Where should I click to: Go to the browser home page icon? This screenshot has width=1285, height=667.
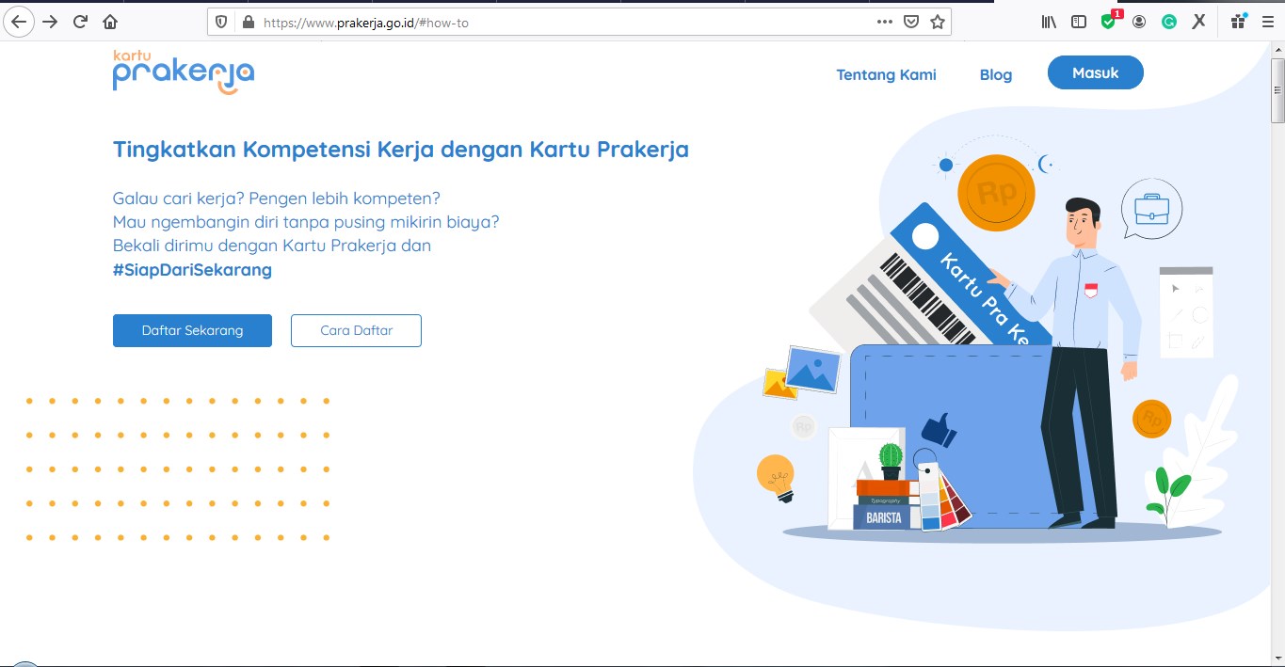point(110,22)
